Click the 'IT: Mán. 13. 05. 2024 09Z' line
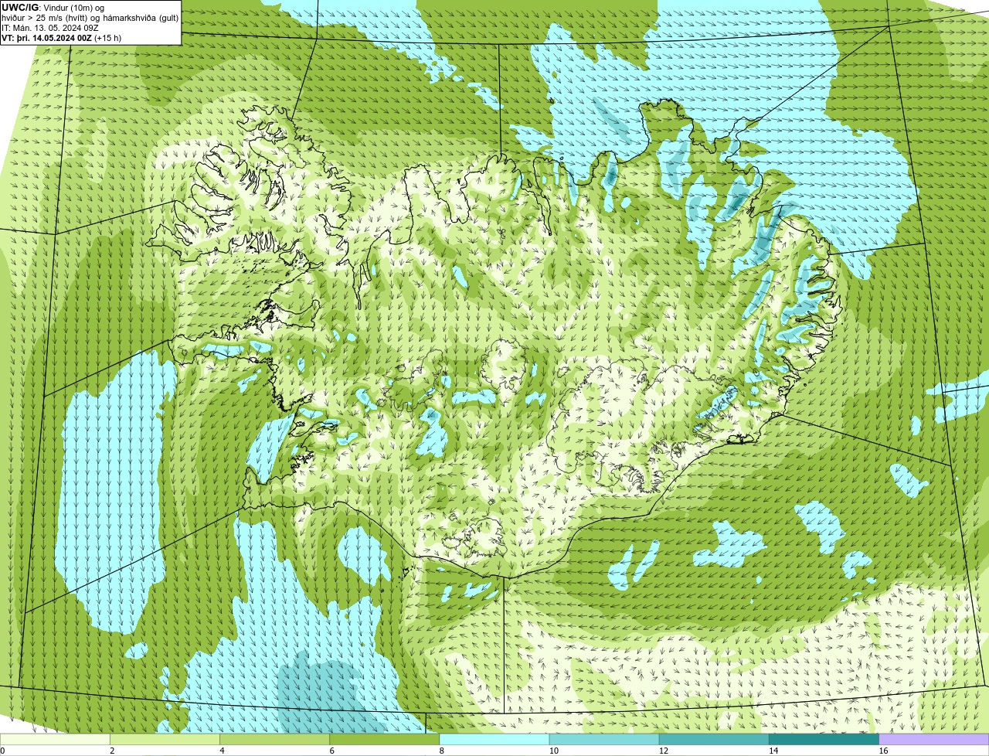The height and width of the screenshot is (756, 989). (49, 27)
